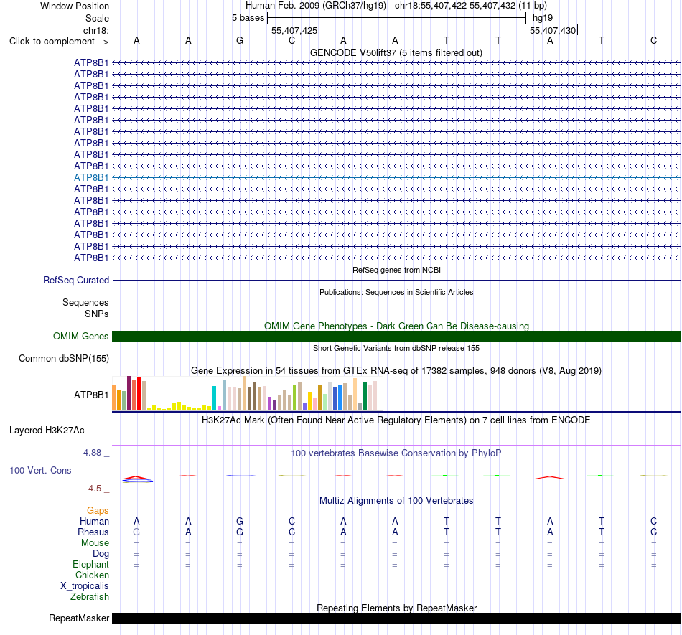Click the 5 bases scale bar
The image size is (682, 635).
point(397,18)
